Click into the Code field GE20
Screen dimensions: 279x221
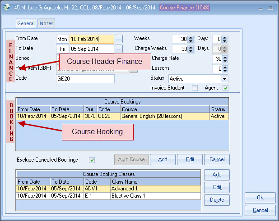85,79
